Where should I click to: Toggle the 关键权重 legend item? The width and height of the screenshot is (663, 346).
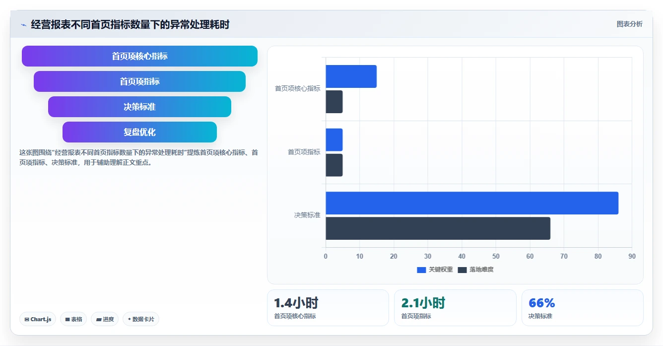(435, 270)
